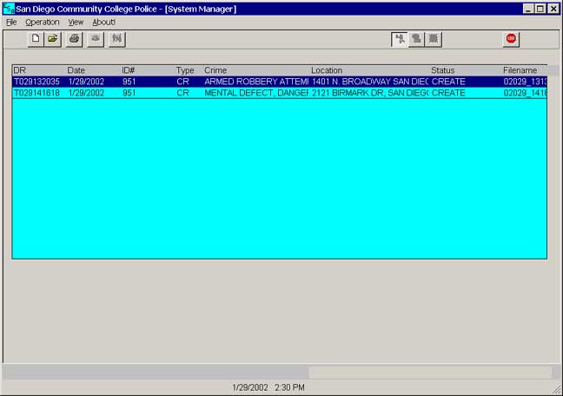Click the new document toolbar icon
This screenshot has height=396, width=563.
[x=36, y=39]
